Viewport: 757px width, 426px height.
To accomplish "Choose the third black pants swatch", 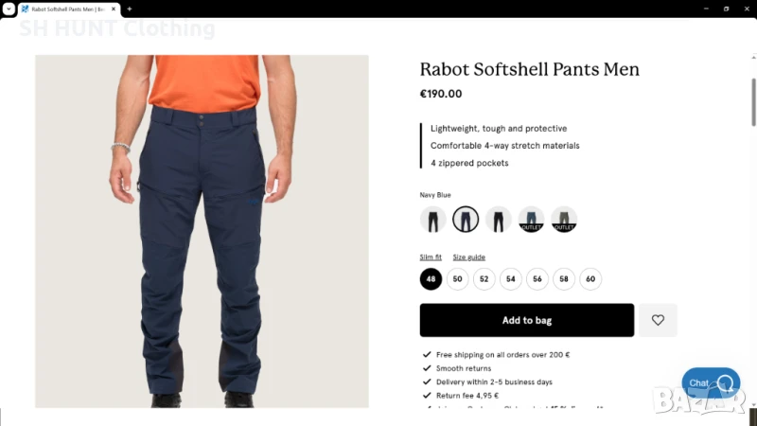I will point(499,220).
